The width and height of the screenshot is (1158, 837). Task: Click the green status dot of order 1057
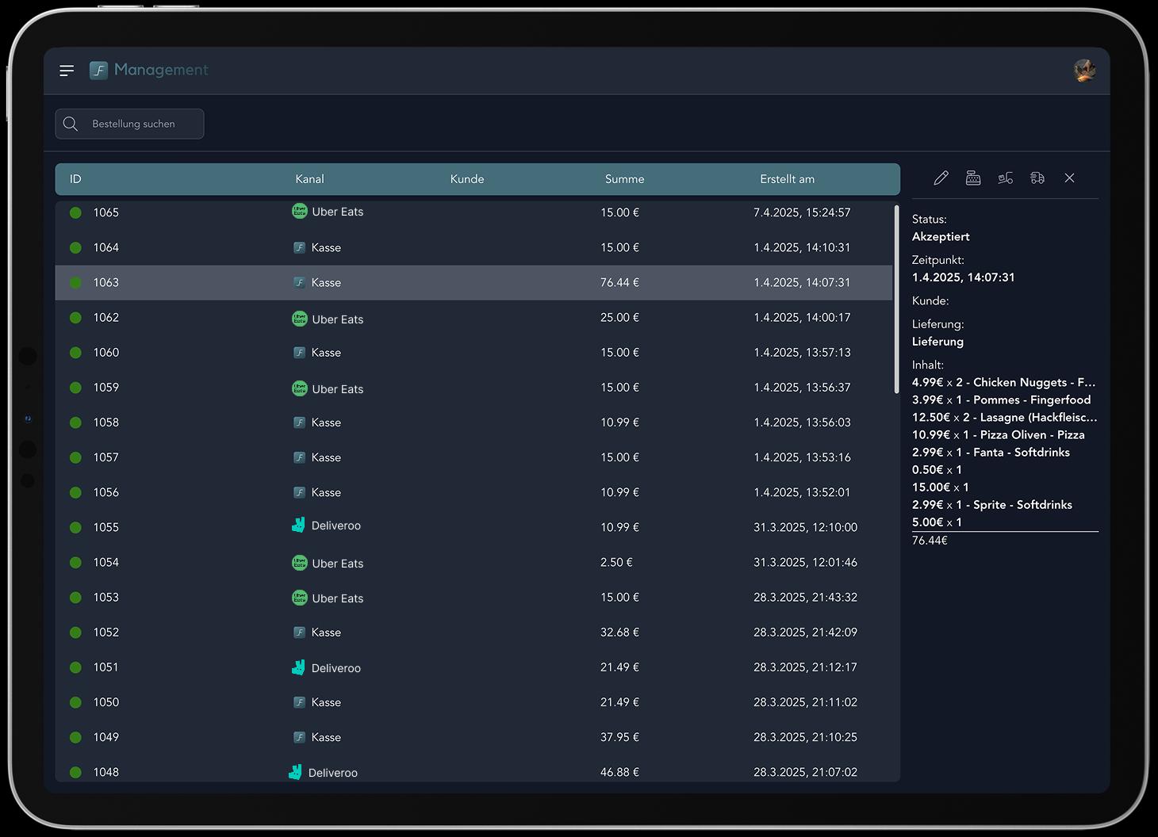(75, 457)
